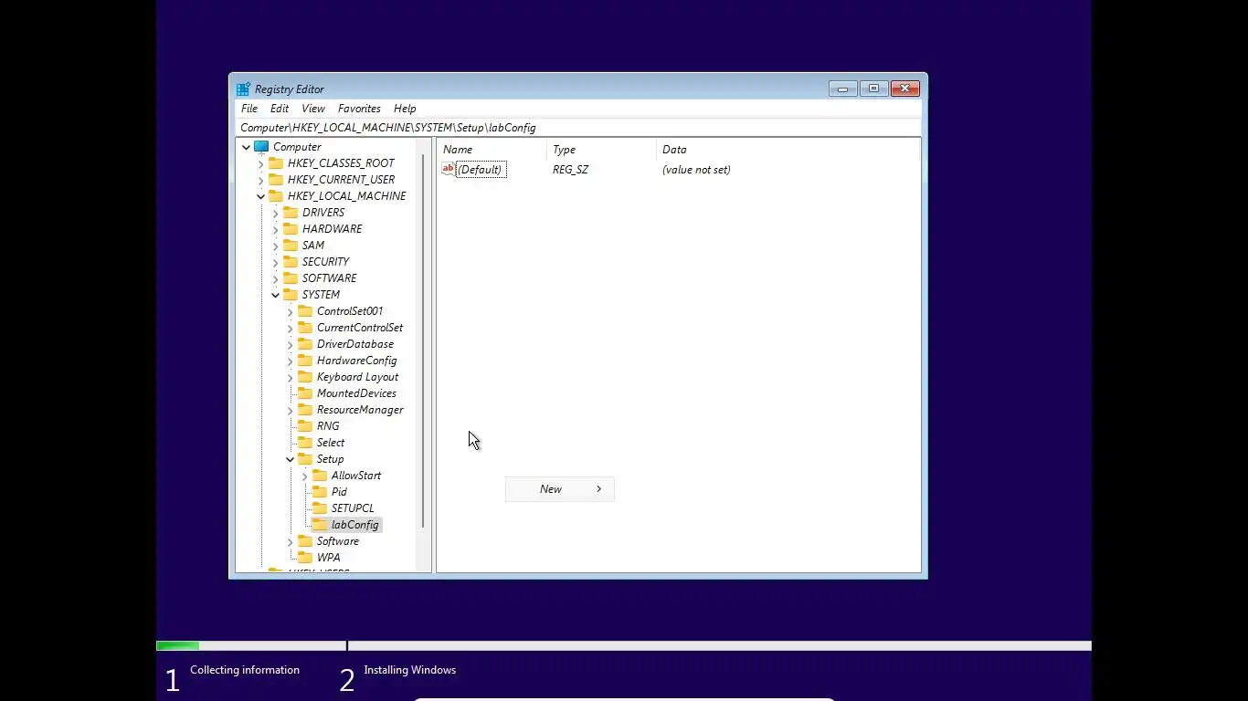Click the Collecting information step label
The width and height of the screenshot is (1248, 701).
point(245,670)
